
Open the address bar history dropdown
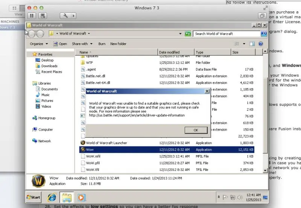[x=180, y=34]
